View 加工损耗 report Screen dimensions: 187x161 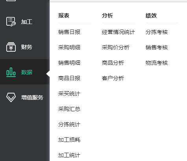69,140
